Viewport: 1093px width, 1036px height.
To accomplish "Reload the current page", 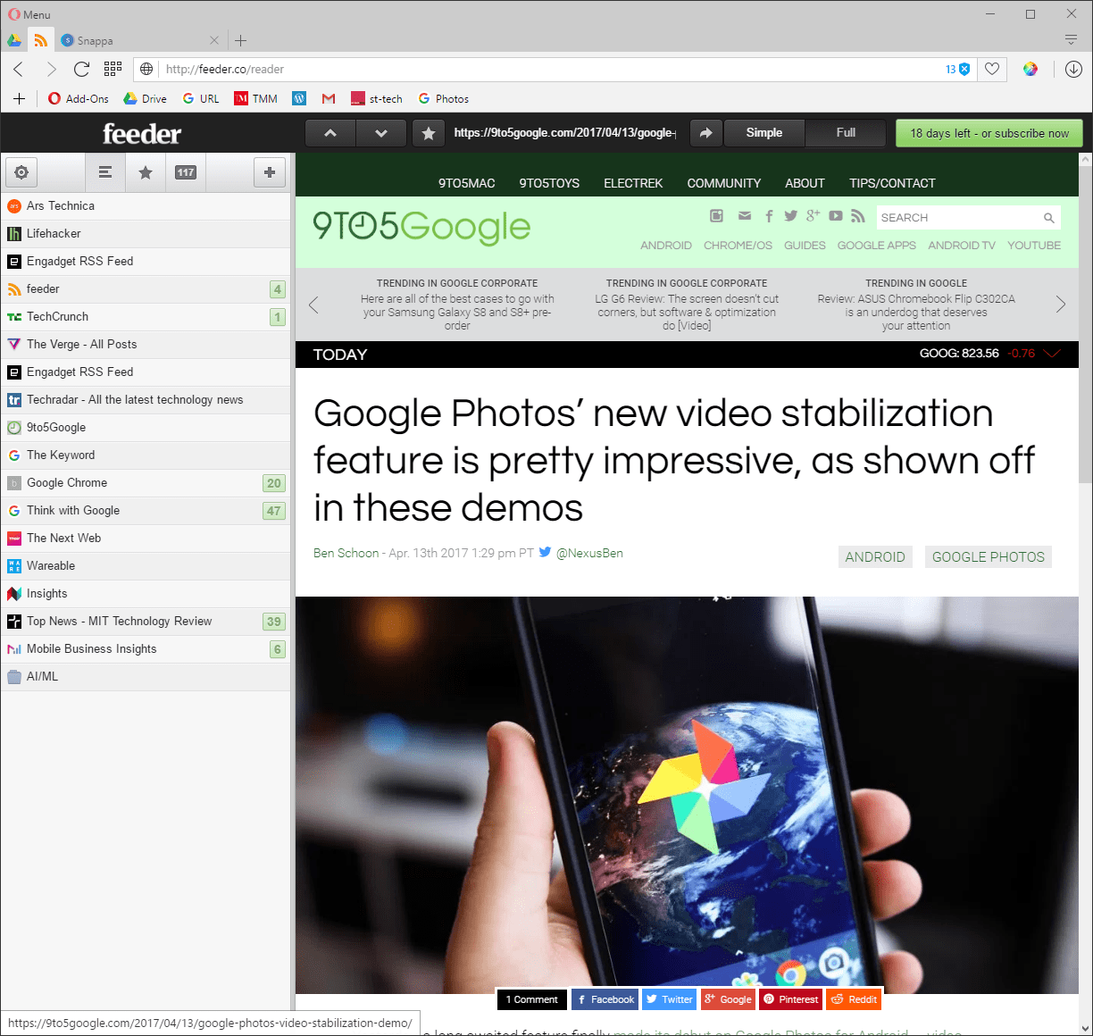I will coord(81,69).
